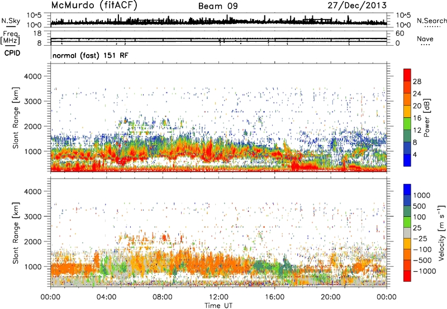Pick the light green segment of the velocity colorbar
This screenshot has height=309, width=447.
click(x=407, y=222)
